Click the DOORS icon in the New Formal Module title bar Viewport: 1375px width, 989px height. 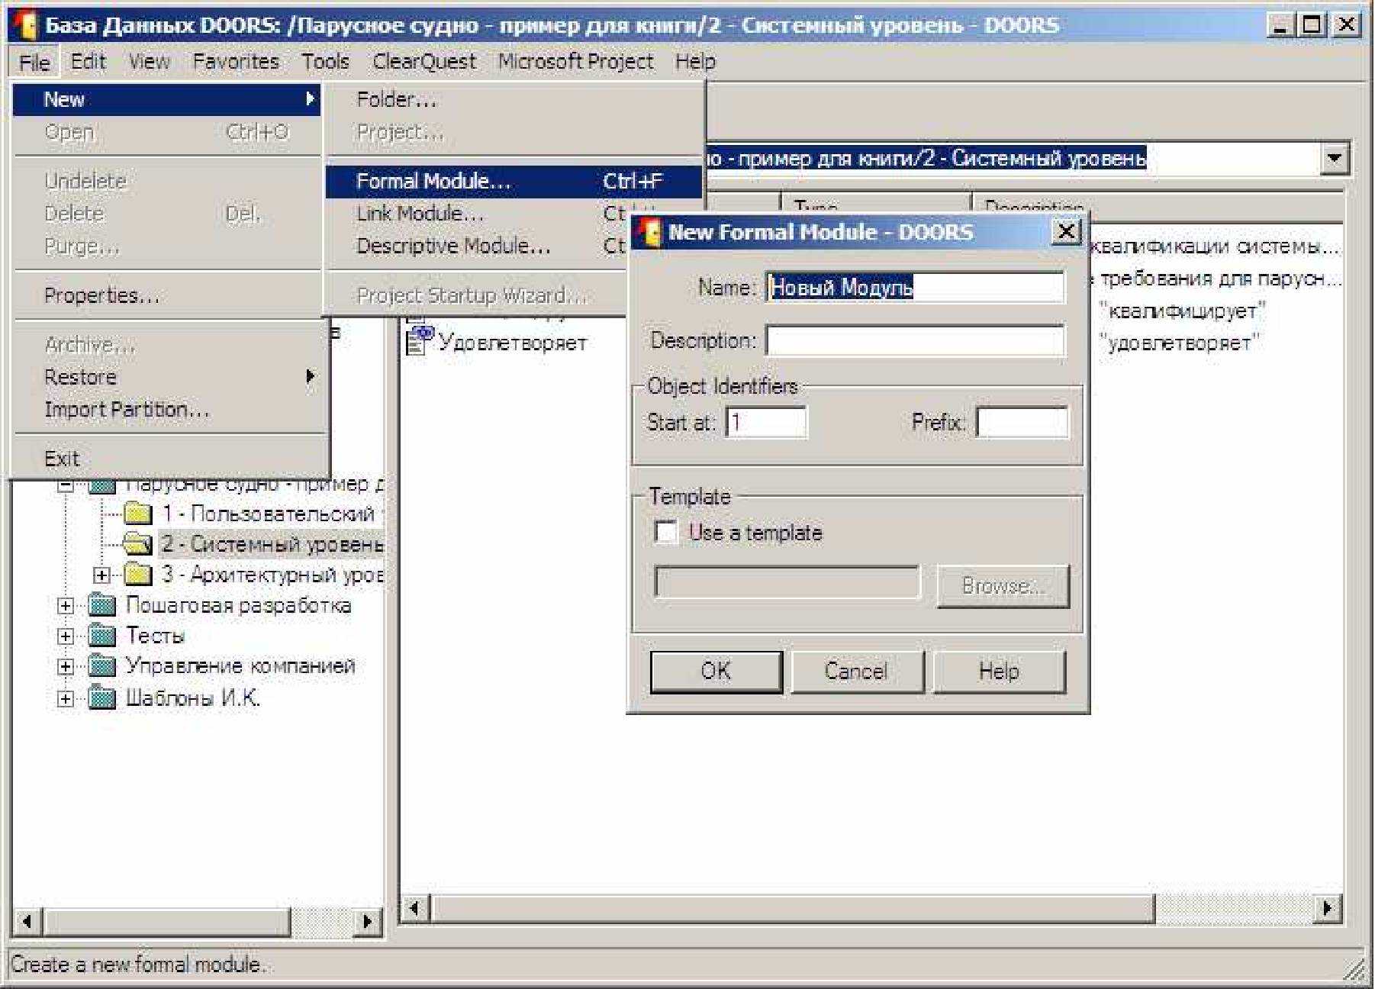(x=649, y=232)
